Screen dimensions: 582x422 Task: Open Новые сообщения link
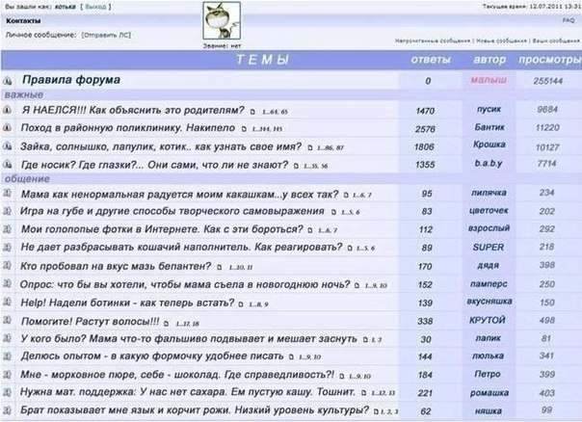click(502, 41)
